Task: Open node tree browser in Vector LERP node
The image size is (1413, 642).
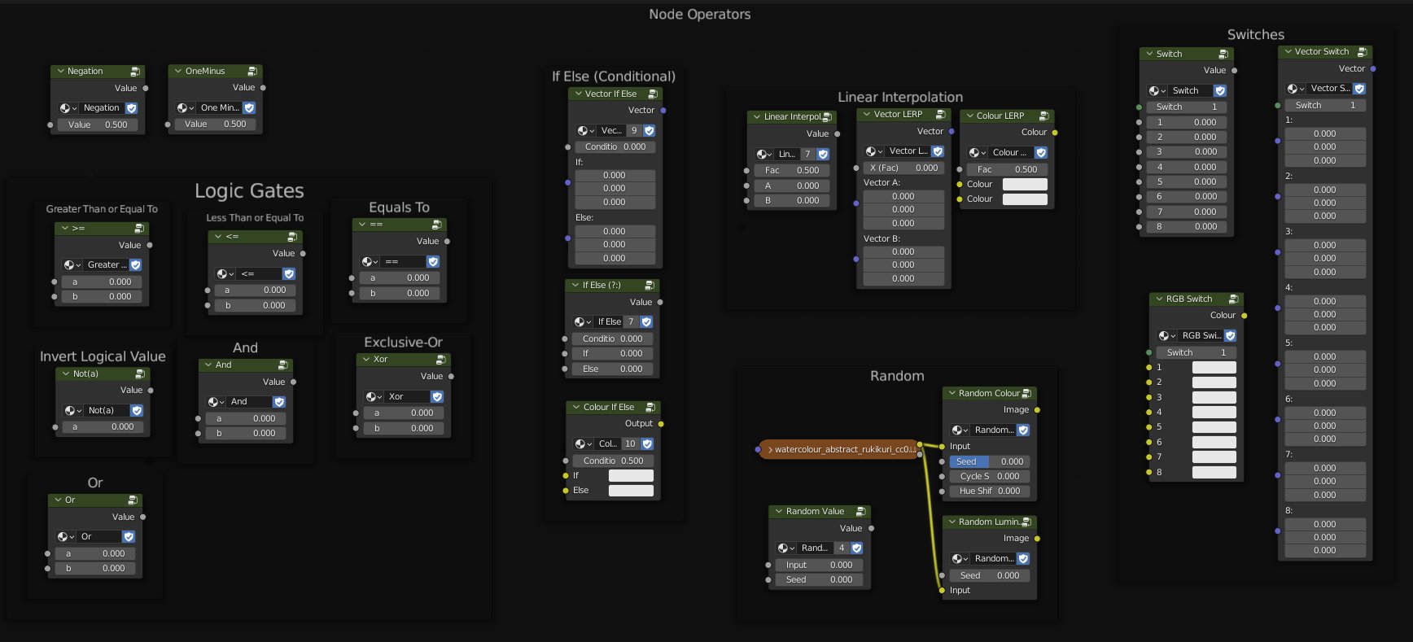Action: tap(874, 151)
